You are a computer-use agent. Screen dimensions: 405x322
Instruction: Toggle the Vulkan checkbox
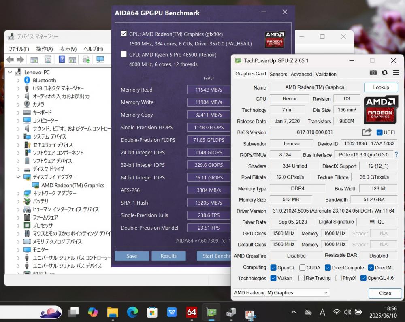tap(273, 278)
